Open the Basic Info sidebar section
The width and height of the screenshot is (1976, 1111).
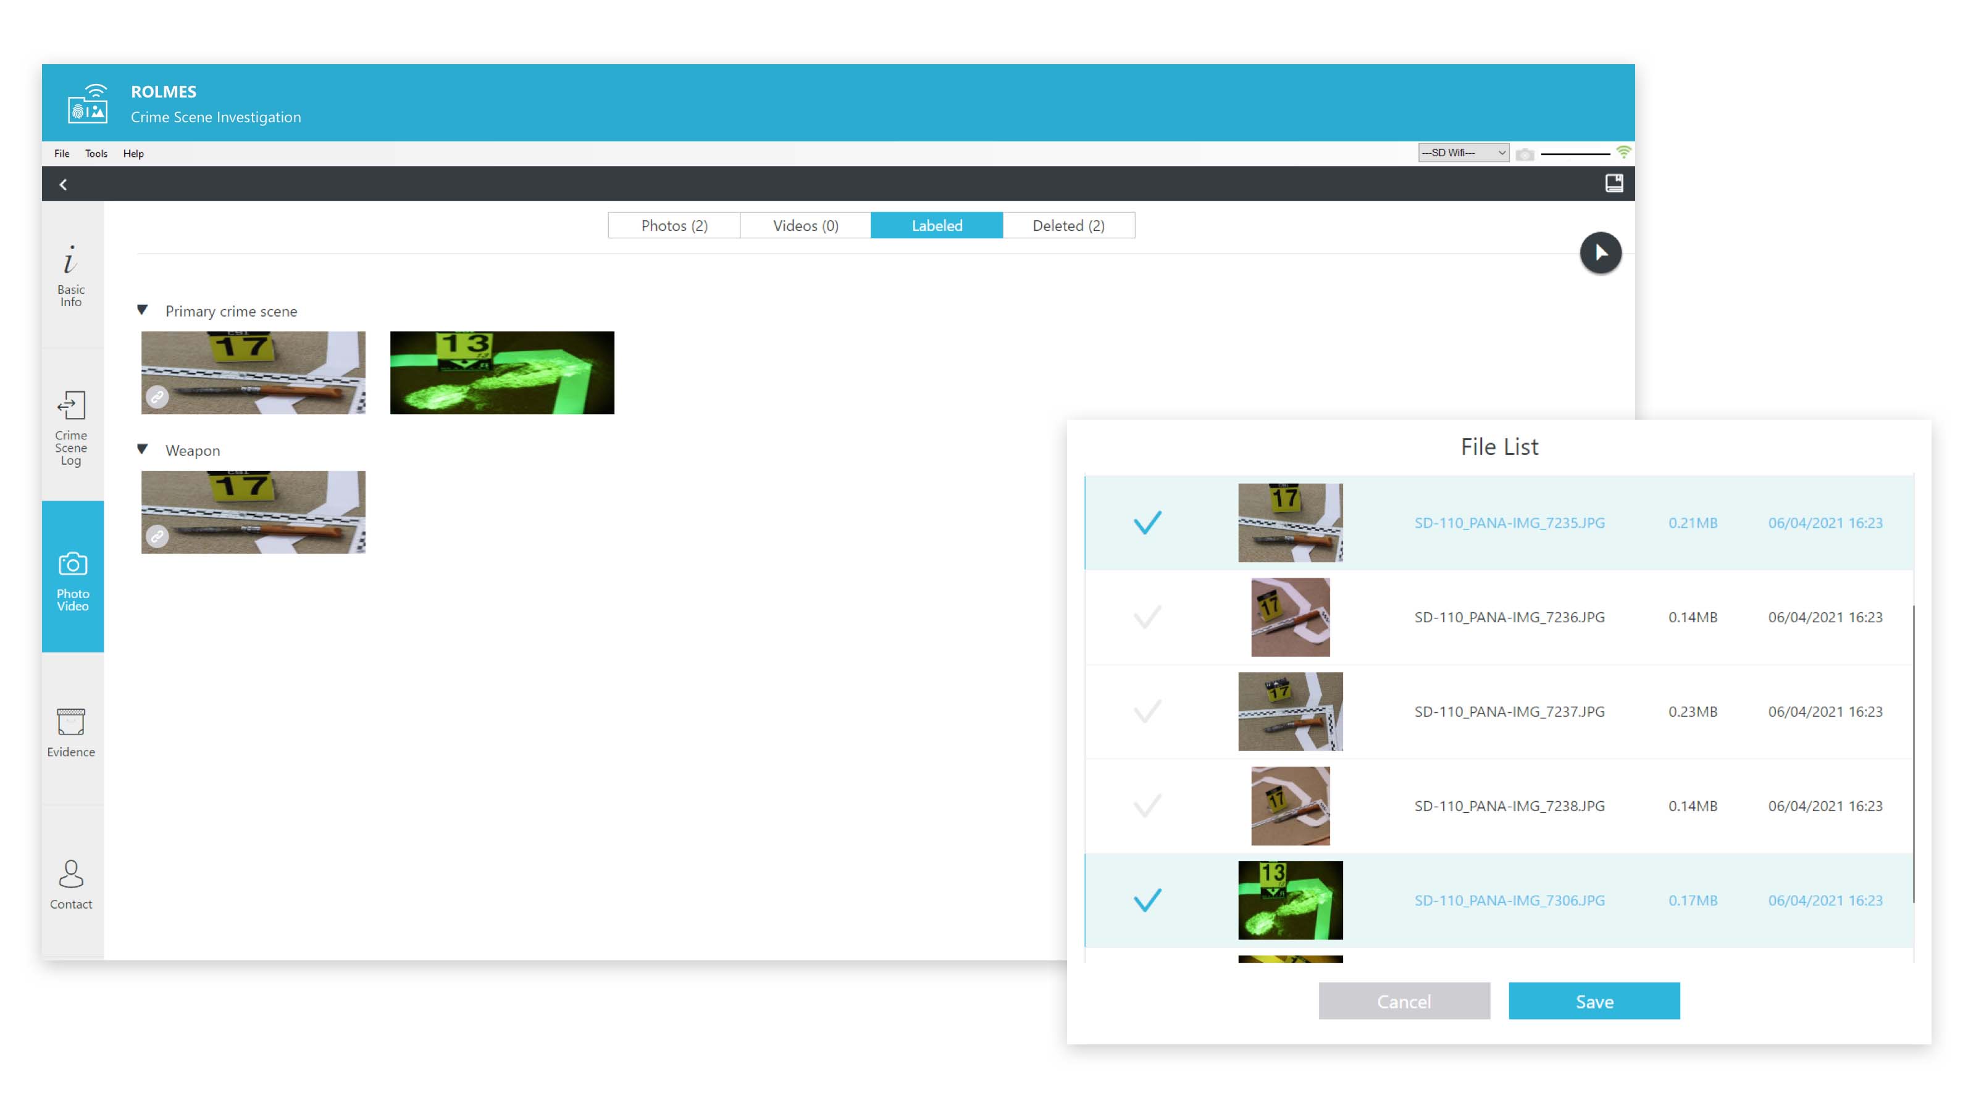click(x=70, y=275)
